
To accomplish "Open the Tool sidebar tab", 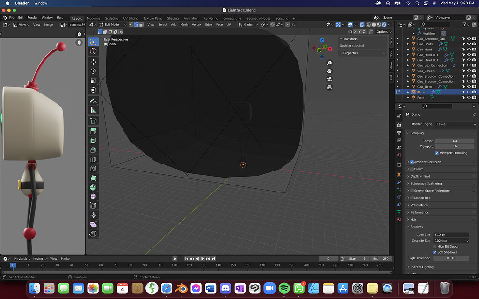I will [392, 54].
